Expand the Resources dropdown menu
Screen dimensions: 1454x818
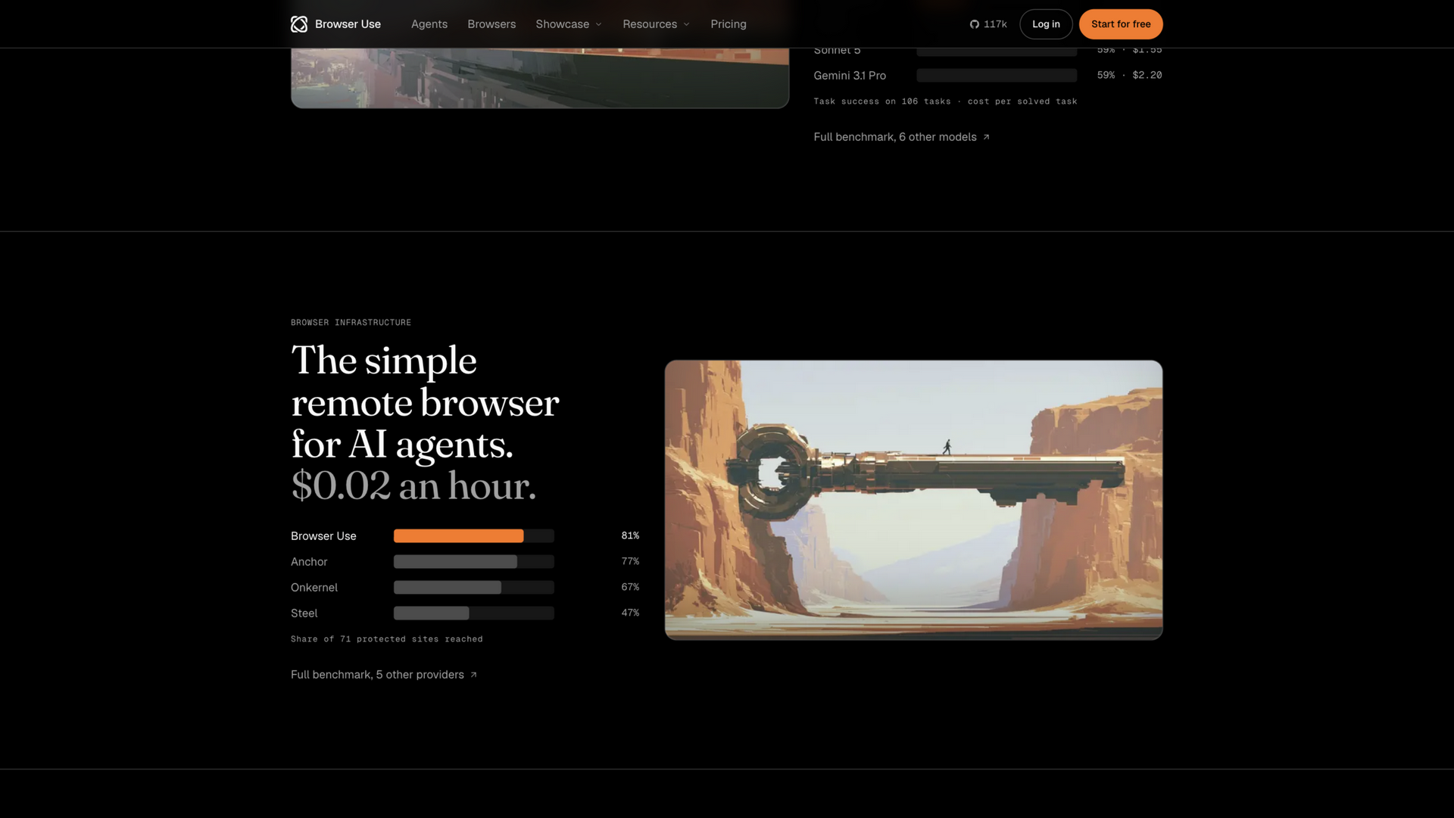point(656,24)
